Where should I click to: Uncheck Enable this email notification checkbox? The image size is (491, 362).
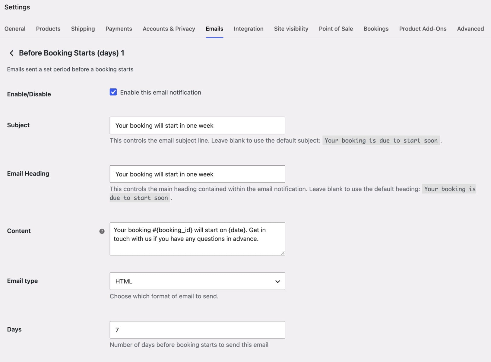113,92
